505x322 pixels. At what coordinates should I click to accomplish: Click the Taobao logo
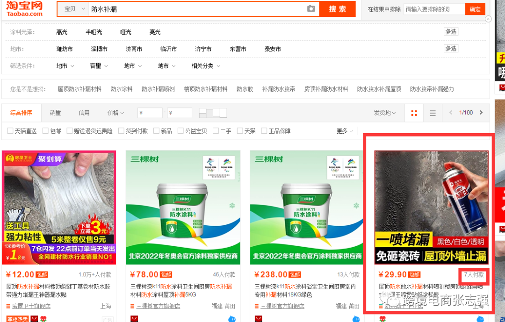[x=24, y=9]
